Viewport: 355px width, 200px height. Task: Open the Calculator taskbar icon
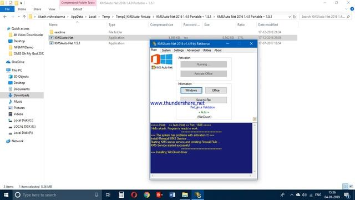click(121, 195)
